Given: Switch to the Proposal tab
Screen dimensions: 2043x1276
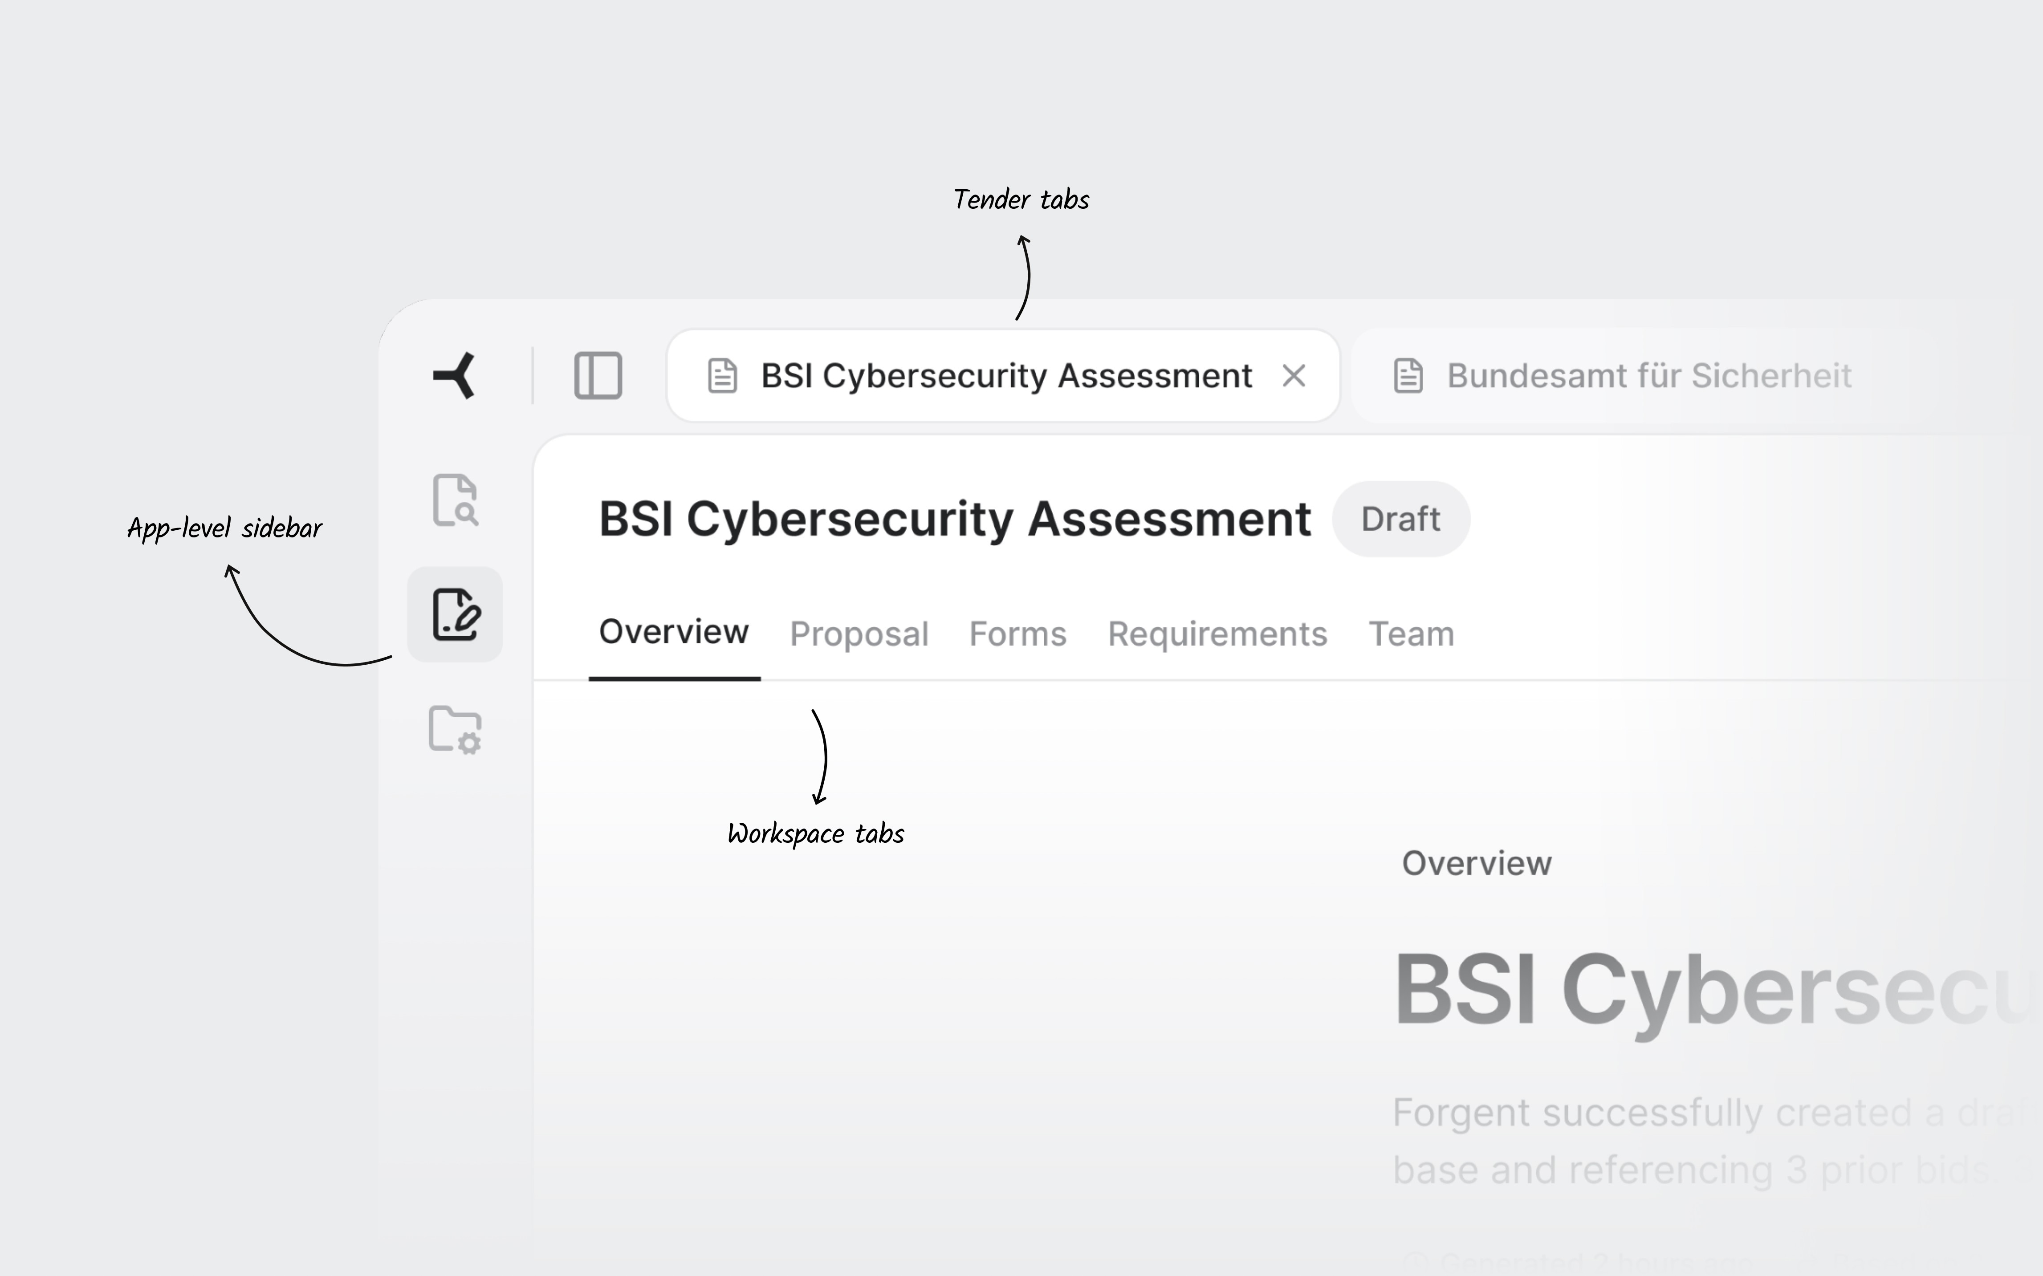Looking at the screenshot, I should [x=859, y=634].
